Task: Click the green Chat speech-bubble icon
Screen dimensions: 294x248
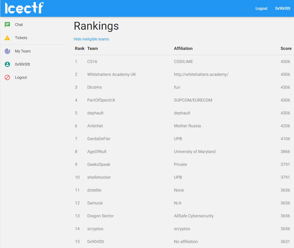Action: (7, 25)
